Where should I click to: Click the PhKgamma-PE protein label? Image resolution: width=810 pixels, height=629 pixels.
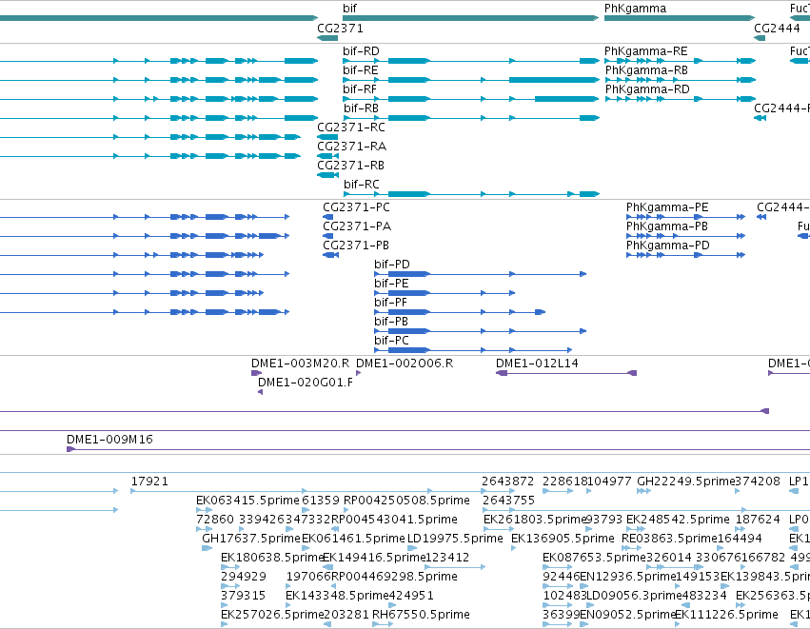tap(667, 207)
